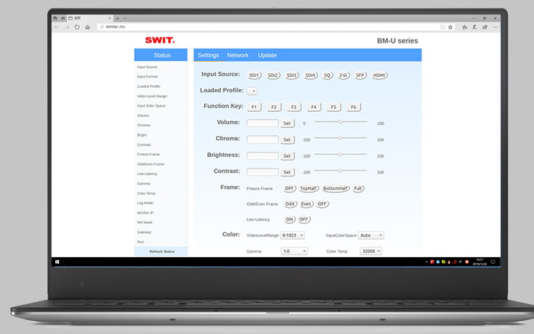Click Set button for Brightness
The height and width of the screenshot is (334, 534).
(287, 156)
